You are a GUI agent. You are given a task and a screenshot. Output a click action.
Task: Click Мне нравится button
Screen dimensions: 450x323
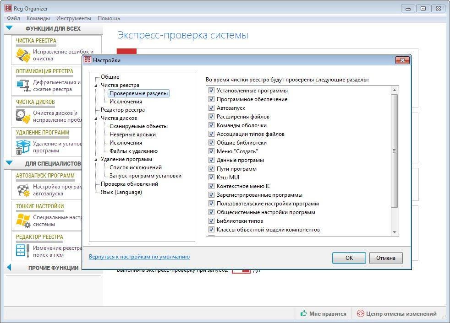[323, 313]
